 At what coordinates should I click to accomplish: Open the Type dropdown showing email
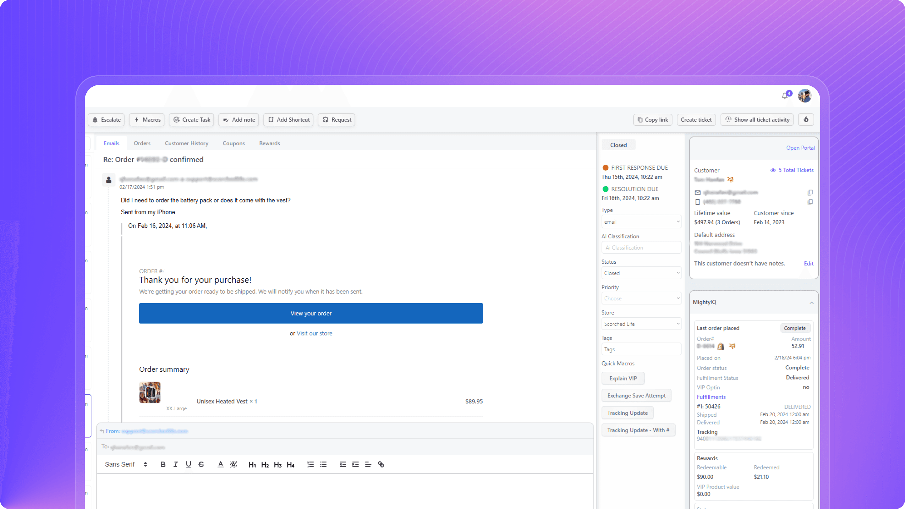coord(641,222)
